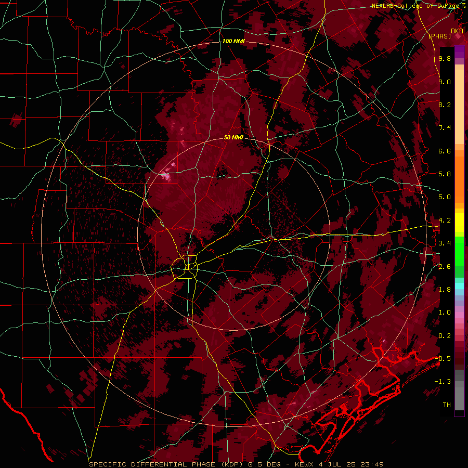Click the 4 JUL 25 date in caption
This screenshot has width=468, height=468.
[x=337, y=464]
